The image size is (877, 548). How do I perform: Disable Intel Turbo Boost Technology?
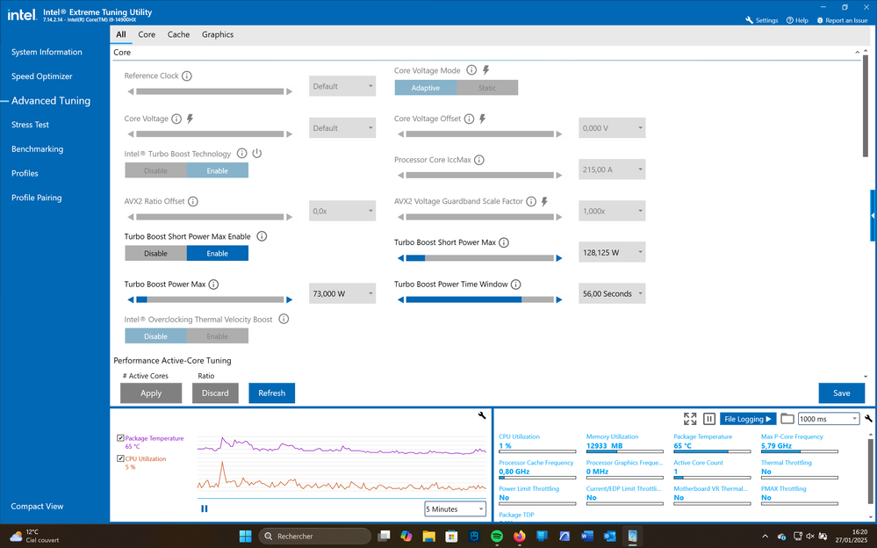[155, 170]
